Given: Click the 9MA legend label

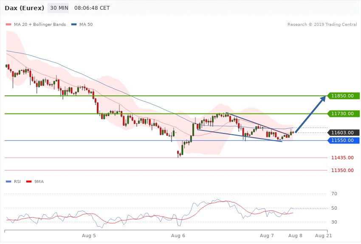Looking at the screenshot, I should pyautogui.click(x=39, y=182).
